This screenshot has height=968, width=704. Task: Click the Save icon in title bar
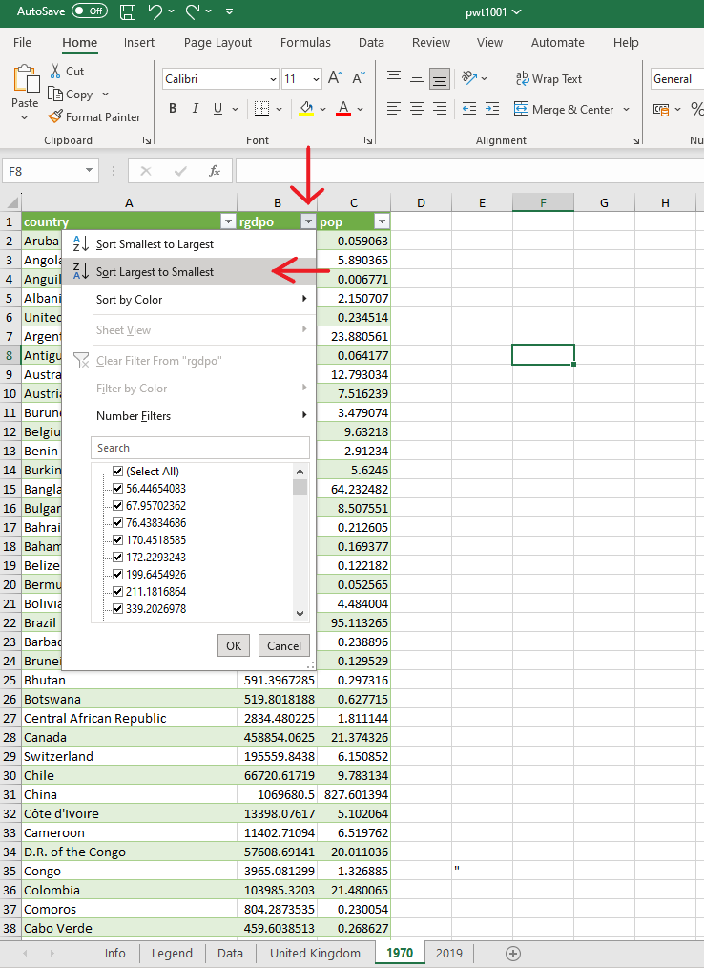pyautogui.click(x=128, y=11)
